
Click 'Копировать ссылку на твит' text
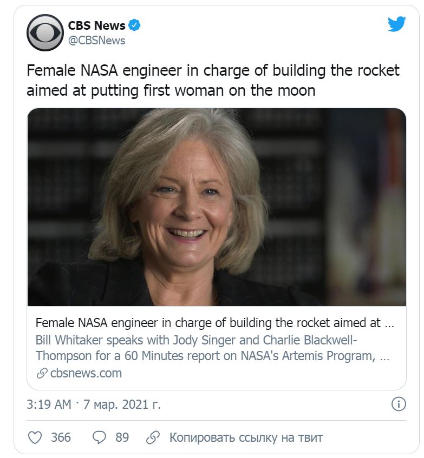246,437
